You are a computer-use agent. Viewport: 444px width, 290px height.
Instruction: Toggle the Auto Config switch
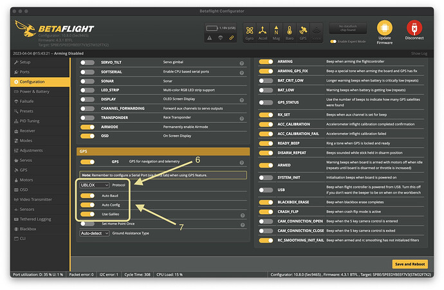click(88, 205)
